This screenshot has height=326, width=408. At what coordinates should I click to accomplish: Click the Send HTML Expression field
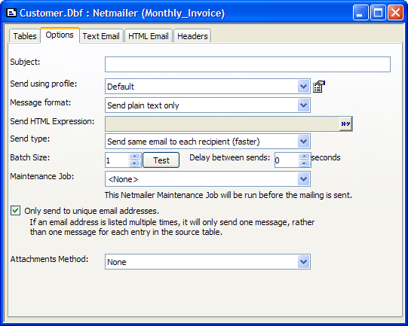(222, 124)
